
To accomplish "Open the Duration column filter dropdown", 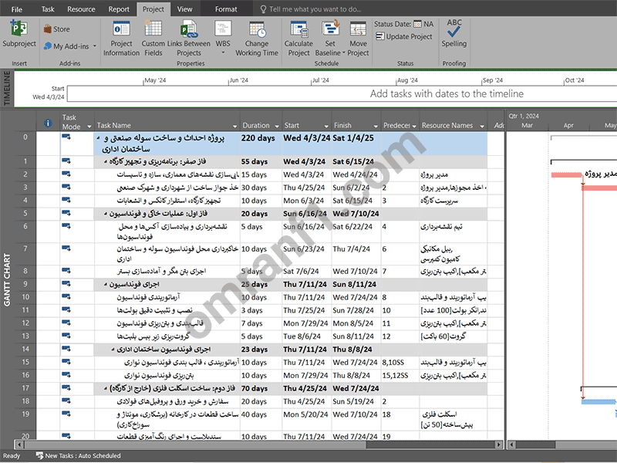I will [x=275, y=125].
